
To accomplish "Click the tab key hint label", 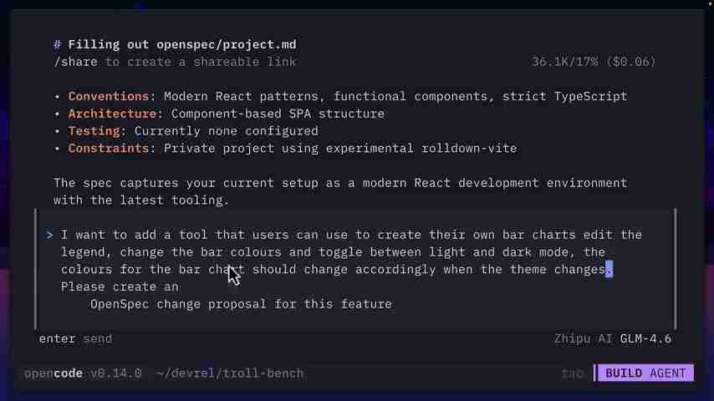I will tap(572, 373).
